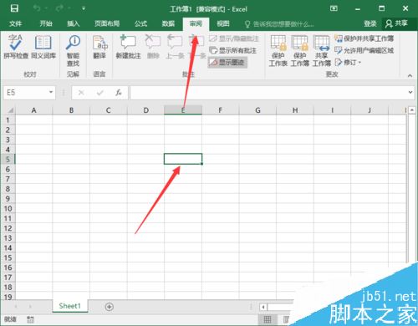Click the horizontal scrollbar left arrow
The image size is (418, 326).
point(263,308)
